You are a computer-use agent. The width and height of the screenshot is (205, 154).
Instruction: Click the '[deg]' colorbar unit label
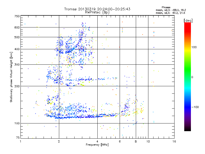pos(188,21)
